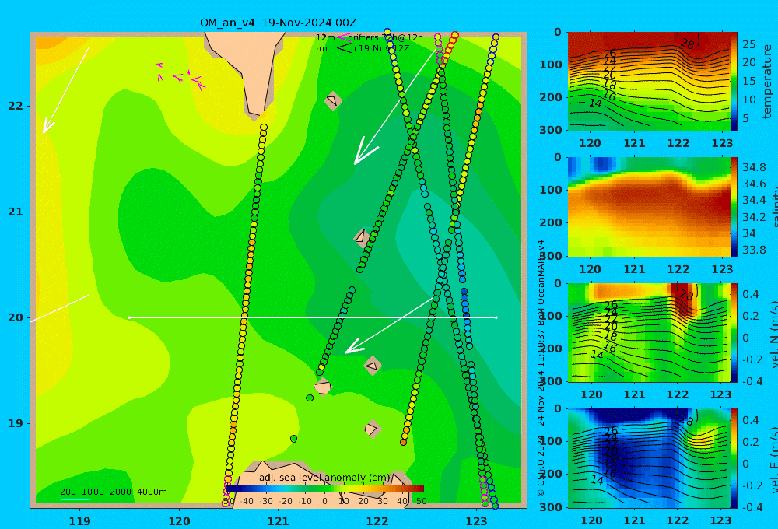Image resolution: width=778 pixels, height=529 pixels.
Task: Click the 122 longitude label under the salinity panel
Action: click(x=678, y=269)
